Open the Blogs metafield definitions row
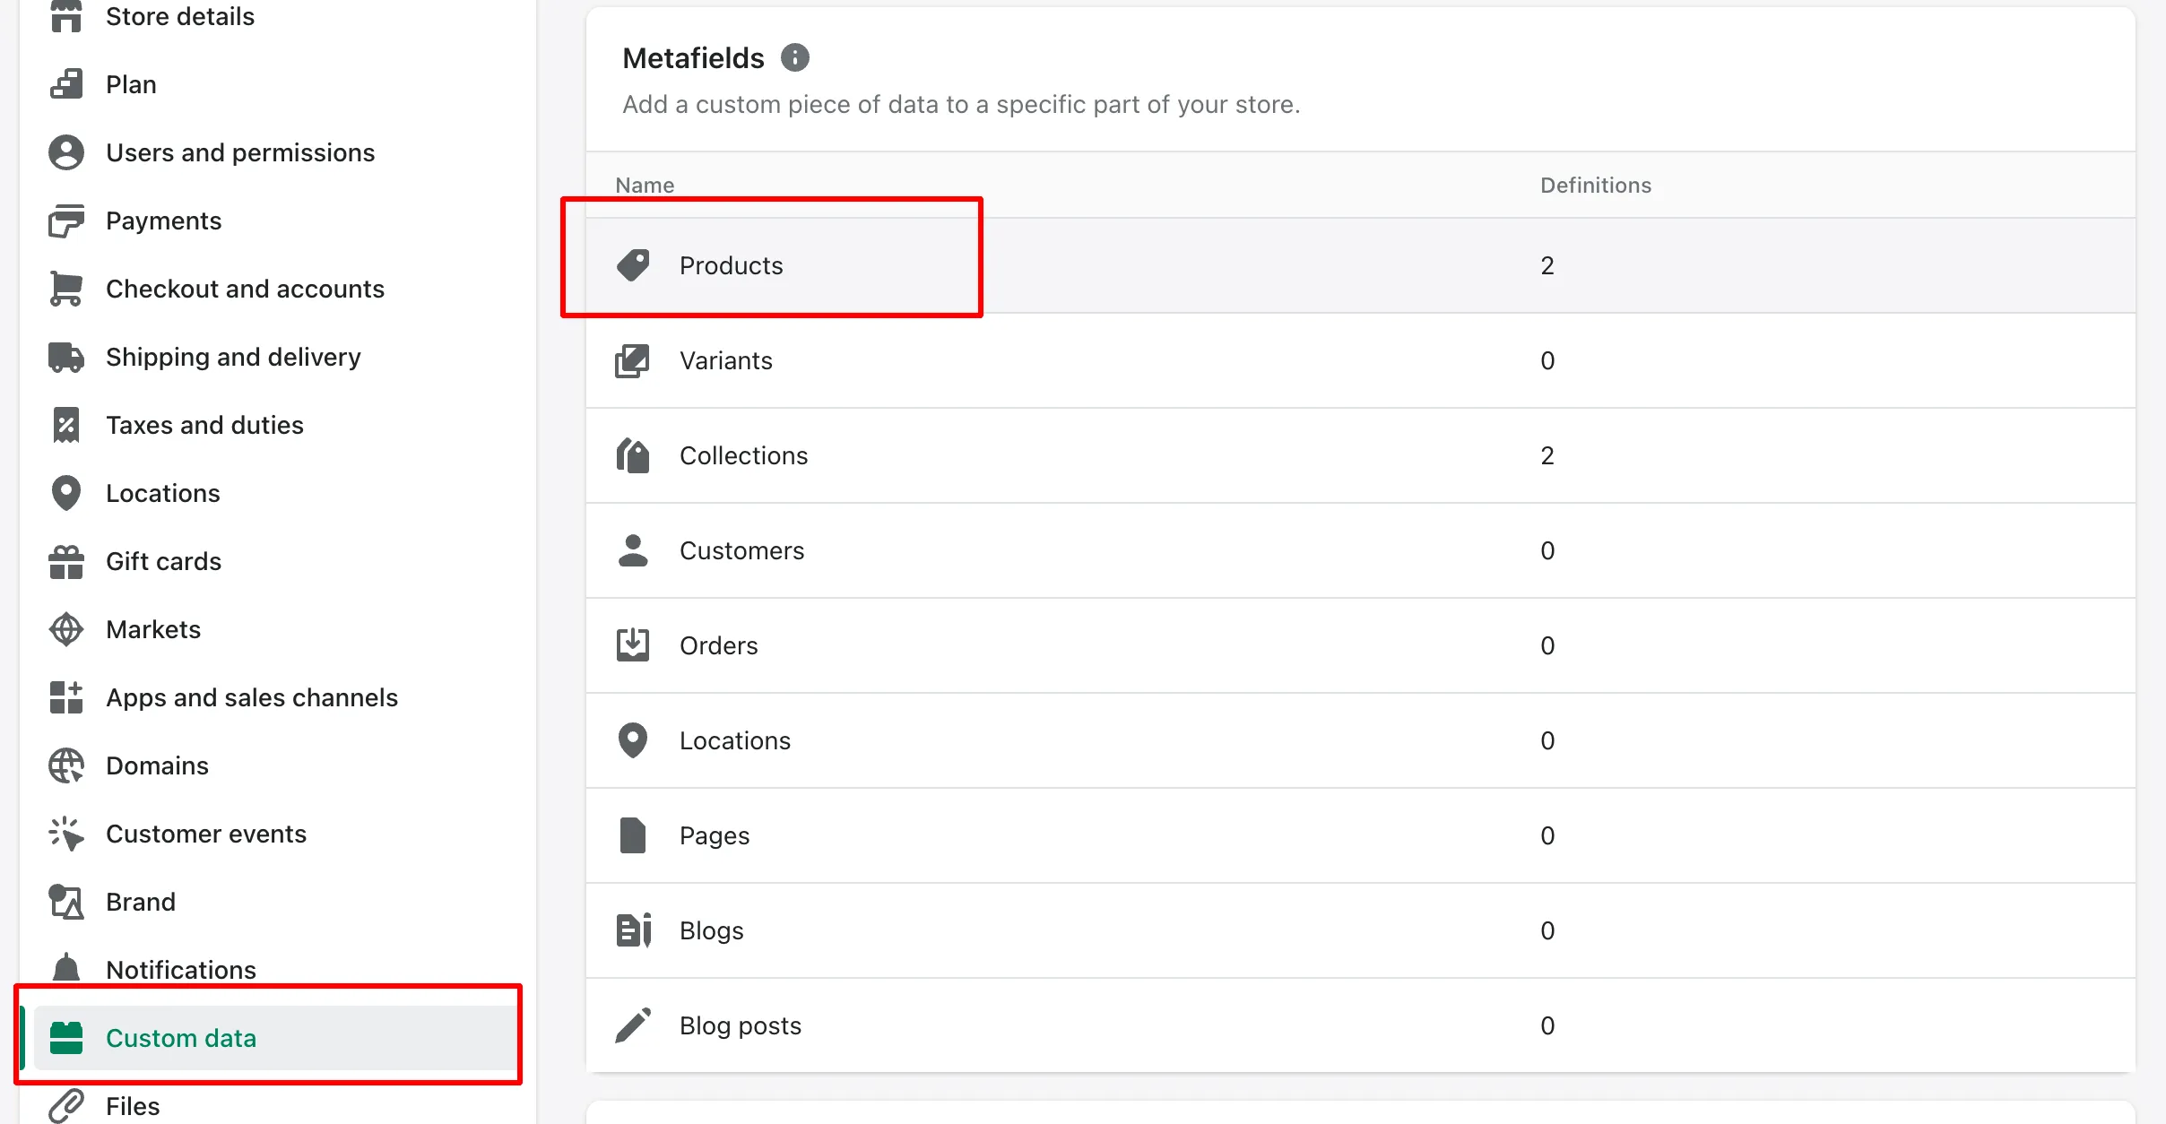 [x=1361, y=930]
